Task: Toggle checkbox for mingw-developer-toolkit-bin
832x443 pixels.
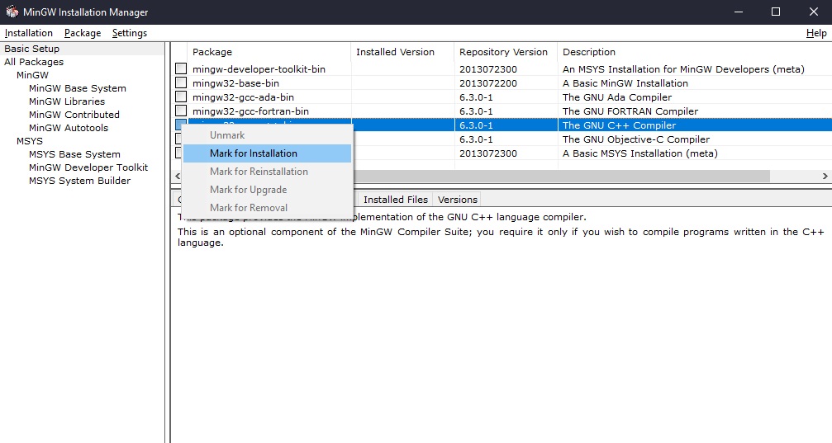Action: click(x=181, y=68)
